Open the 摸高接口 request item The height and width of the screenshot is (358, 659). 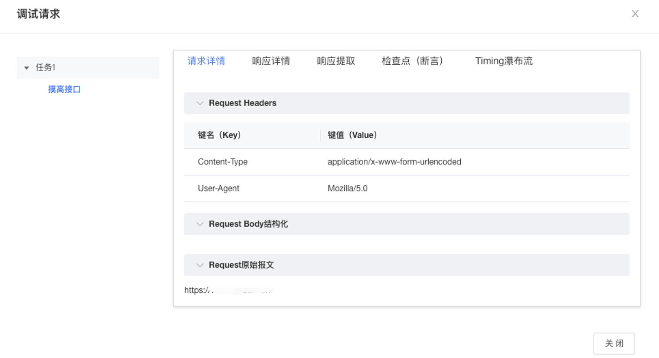click(64, 89)
